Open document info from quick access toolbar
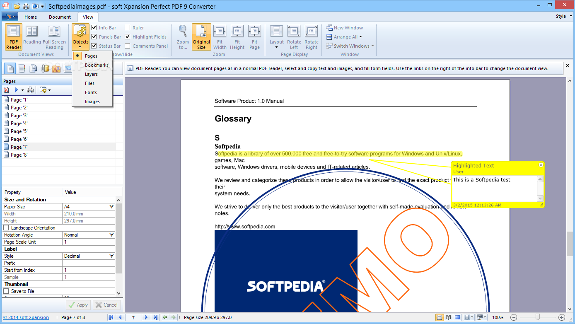The image size is (575, 324). click(x=35, y=6)
